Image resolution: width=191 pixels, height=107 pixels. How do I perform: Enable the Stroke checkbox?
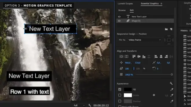tap(120, 95)
